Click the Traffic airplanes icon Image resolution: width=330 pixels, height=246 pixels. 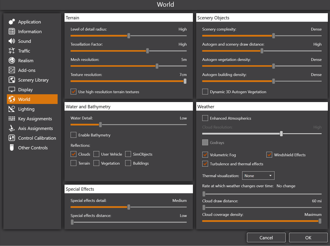12,51
